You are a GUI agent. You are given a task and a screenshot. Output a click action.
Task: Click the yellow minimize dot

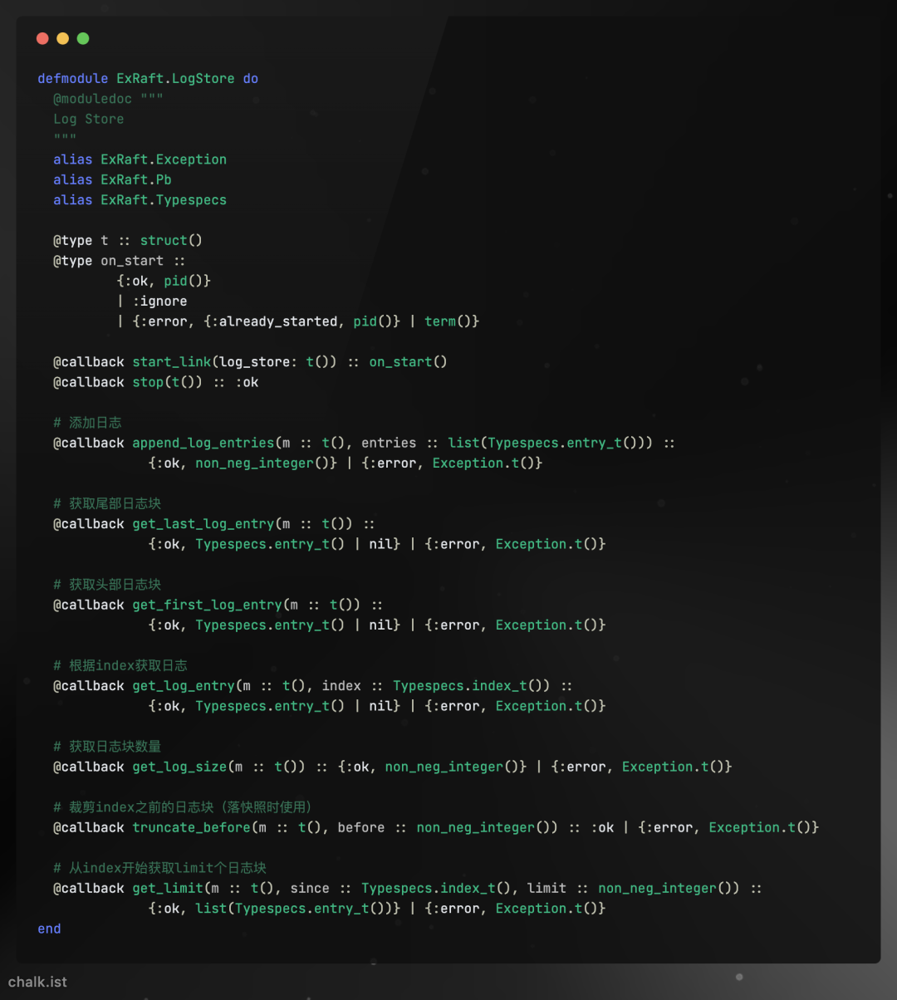[62, 38]
